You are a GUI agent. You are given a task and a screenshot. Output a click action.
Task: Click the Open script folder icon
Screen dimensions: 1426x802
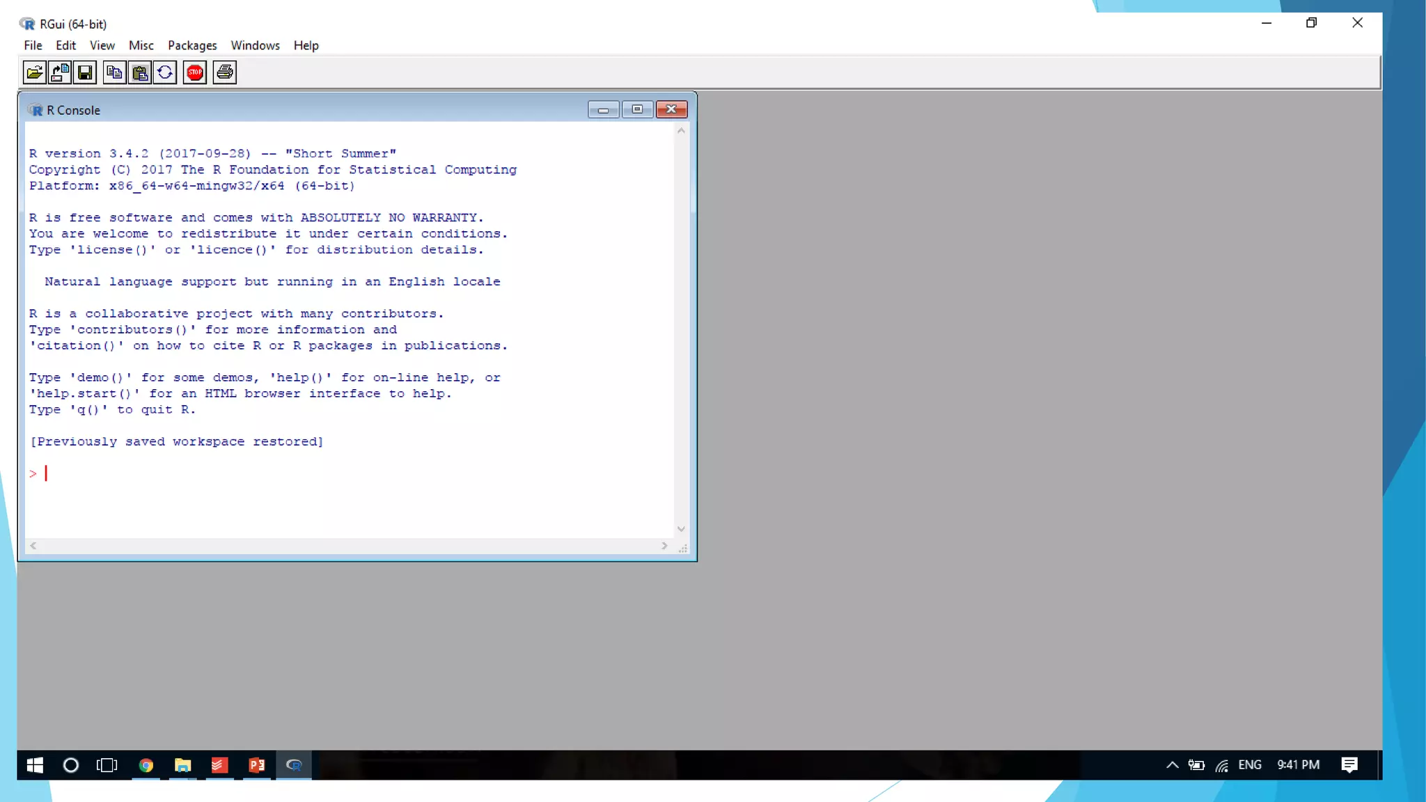[x=34, y=72]
